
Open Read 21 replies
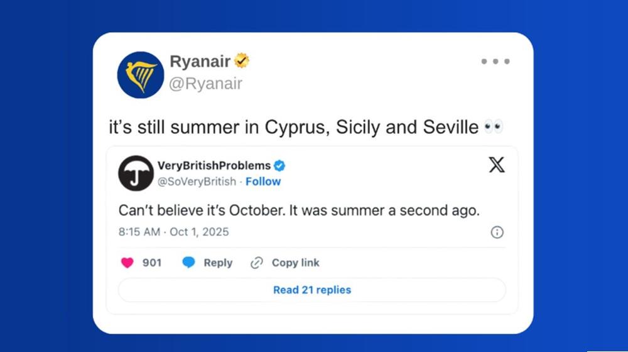(x=311, y=290)
